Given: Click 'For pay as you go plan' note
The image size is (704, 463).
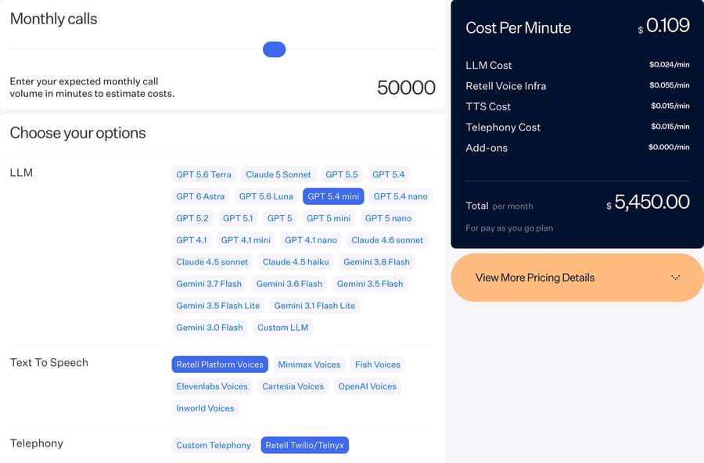Looking at the screenshot, I should pos(509,228).
